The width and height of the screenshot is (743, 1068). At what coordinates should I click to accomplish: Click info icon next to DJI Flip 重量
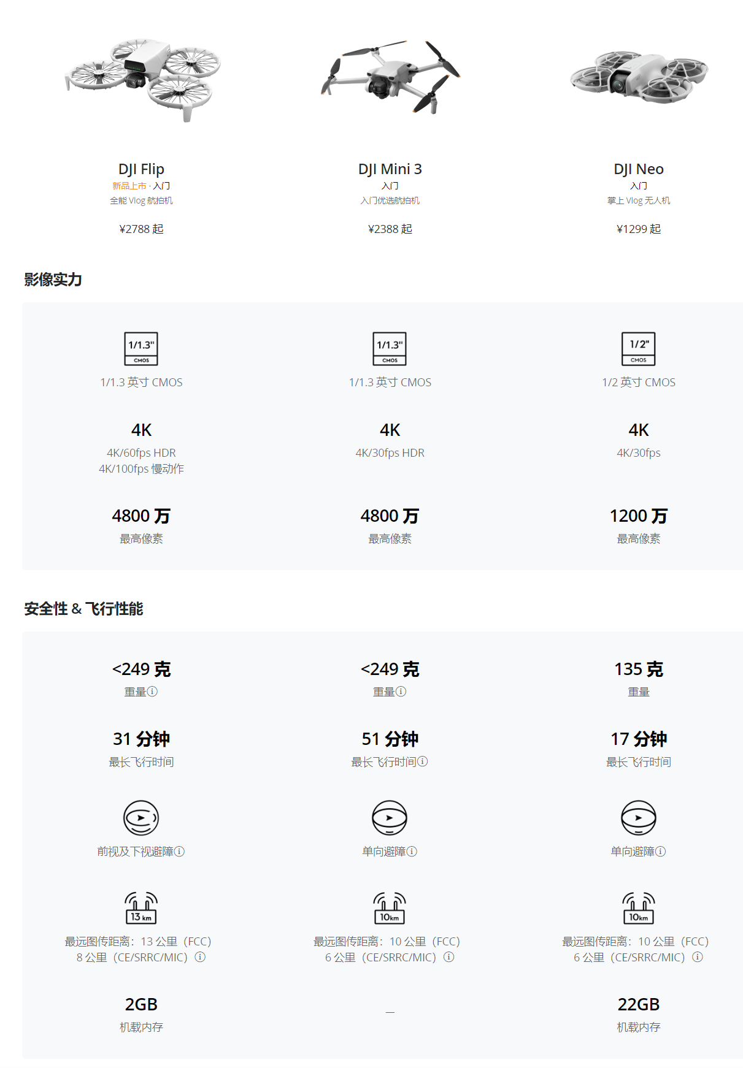point(153,692)
